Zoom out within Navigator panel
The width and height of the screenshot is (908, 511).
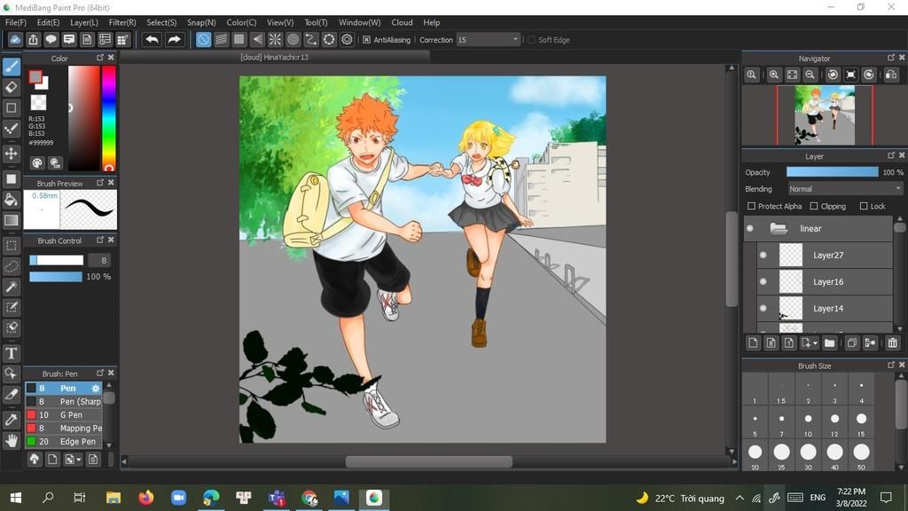pyautogui.click(x=810, y=75)
